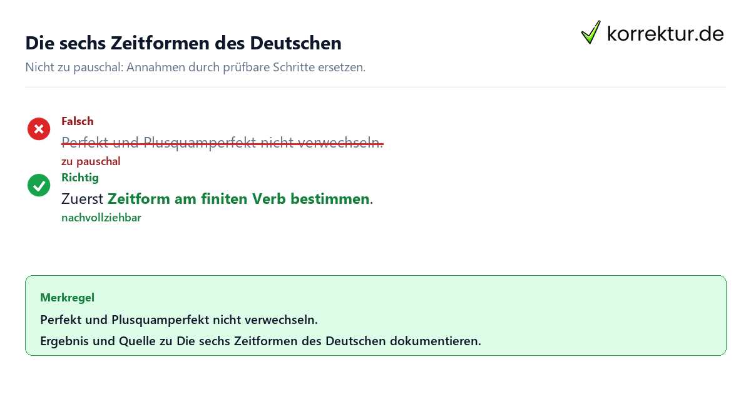751x394 pixels.
Task: Select heading 'Die sechs Zeitformen des Deutschen'
Action: coord(183,43)
